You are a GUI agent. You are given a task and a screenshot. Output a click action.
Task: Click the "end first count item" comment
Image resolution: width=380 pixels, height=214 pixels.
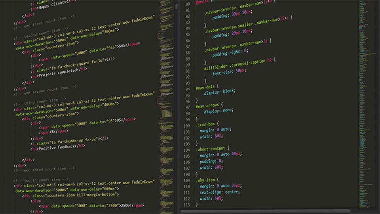(x=44, y=22)
